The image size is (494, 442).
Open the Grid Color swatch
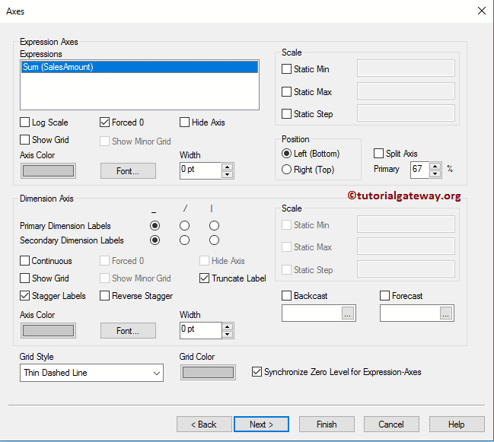208,373
